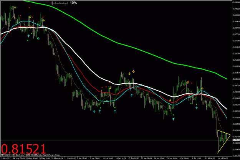Viewport: 240px width, 160px height.
Task: Click the "22 Jun 00:00" time axis label
Action: (x=146, y=158)
